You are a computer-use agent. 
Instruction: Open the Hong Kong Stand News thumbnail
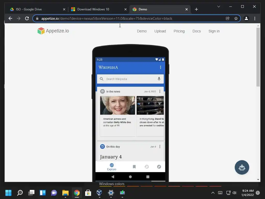point(150,105)
